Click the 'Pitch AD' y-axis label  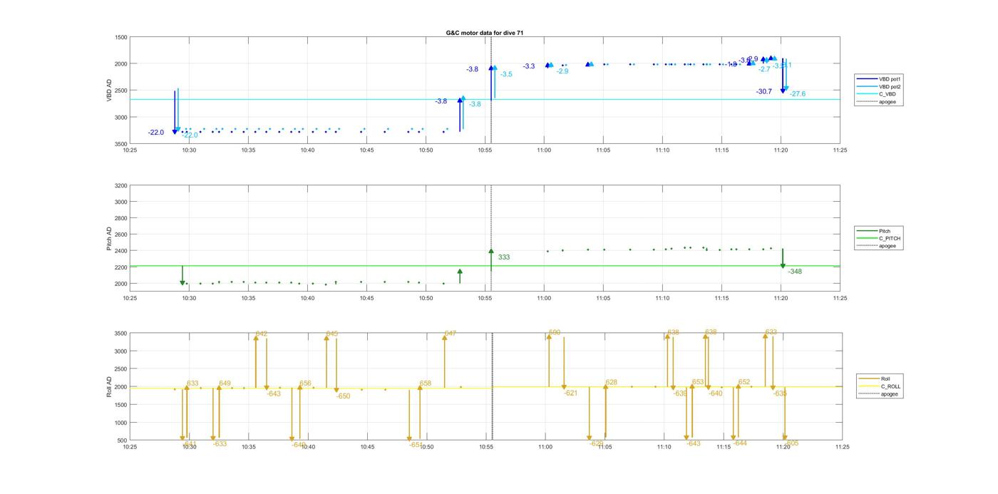tap(110, 239)
